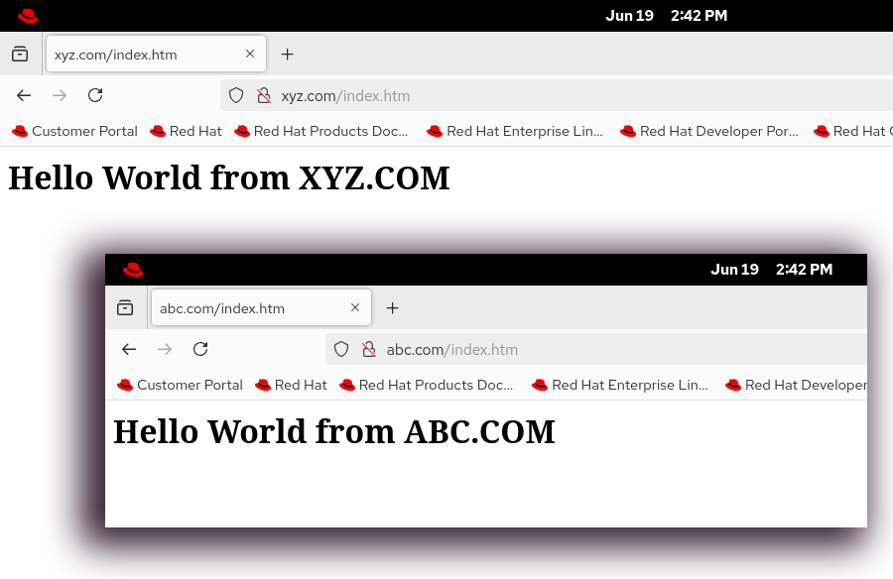Select the xyz.com/index.htm tab
Viewport: 893px width, 579px height.
tap(156, 55)
